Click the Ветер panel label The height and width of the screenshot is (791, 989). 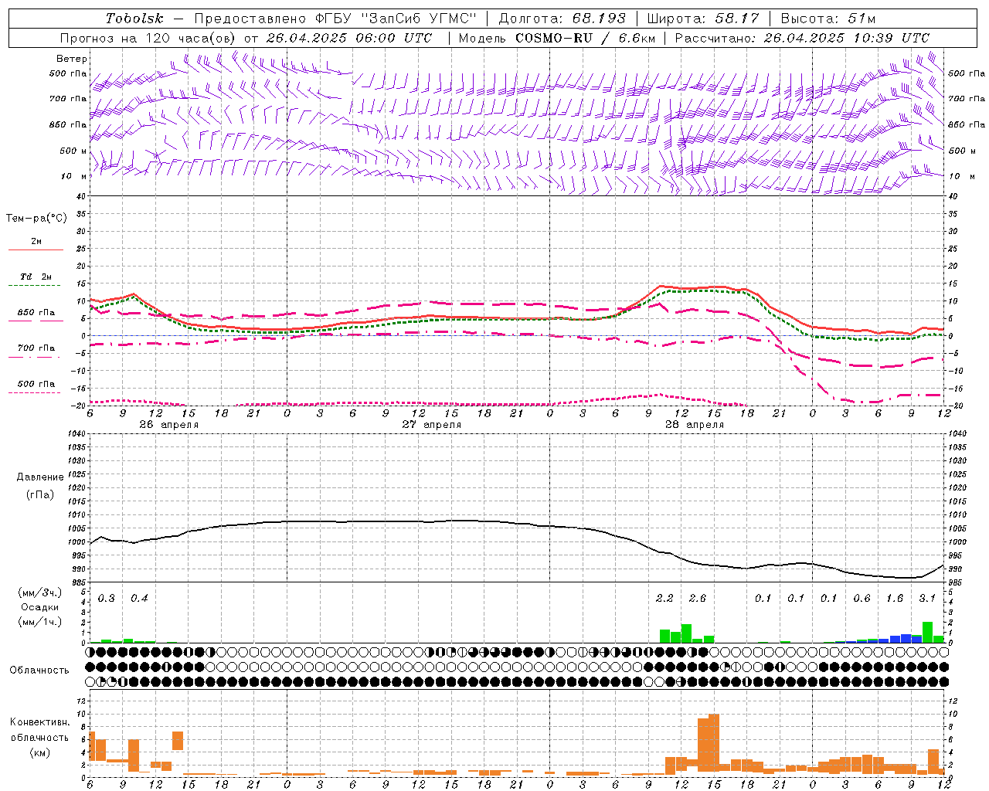(x=71, y=59)
